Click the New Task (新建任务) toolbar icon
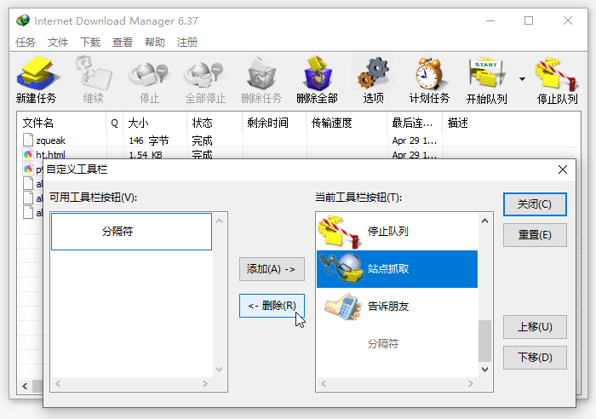Viewport: 596px width, 419px height. (37, 74)
